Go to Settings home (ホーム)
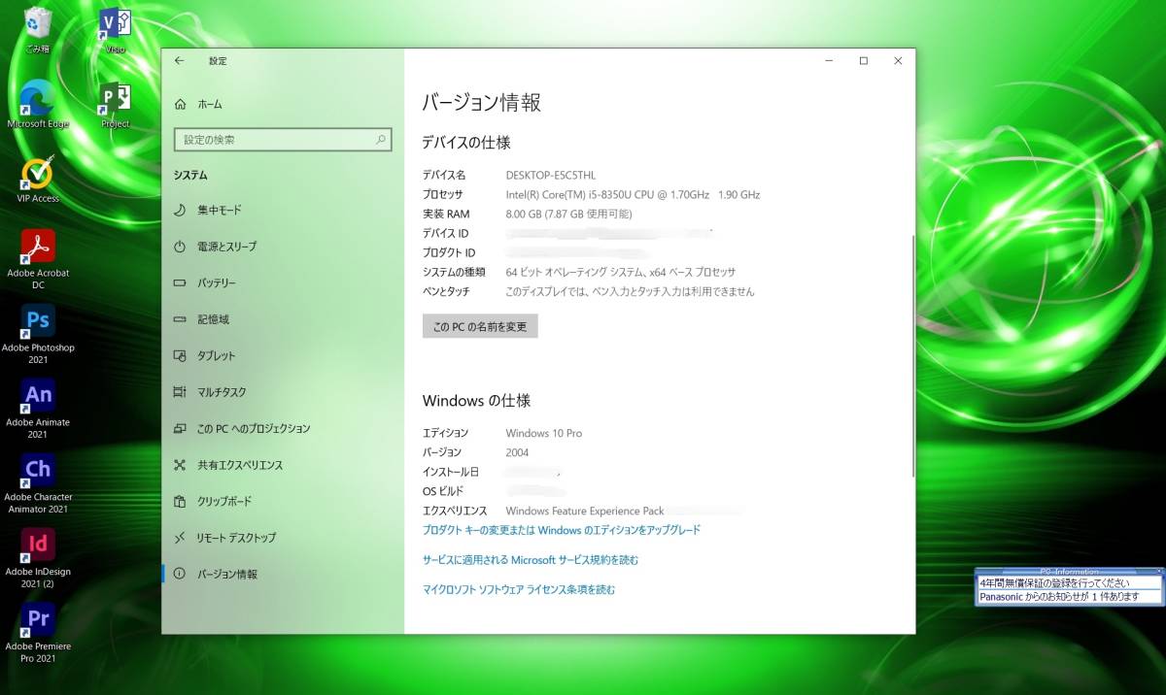Image resolution: width=1166 pixels, height=695 pixels. point(197,104)
